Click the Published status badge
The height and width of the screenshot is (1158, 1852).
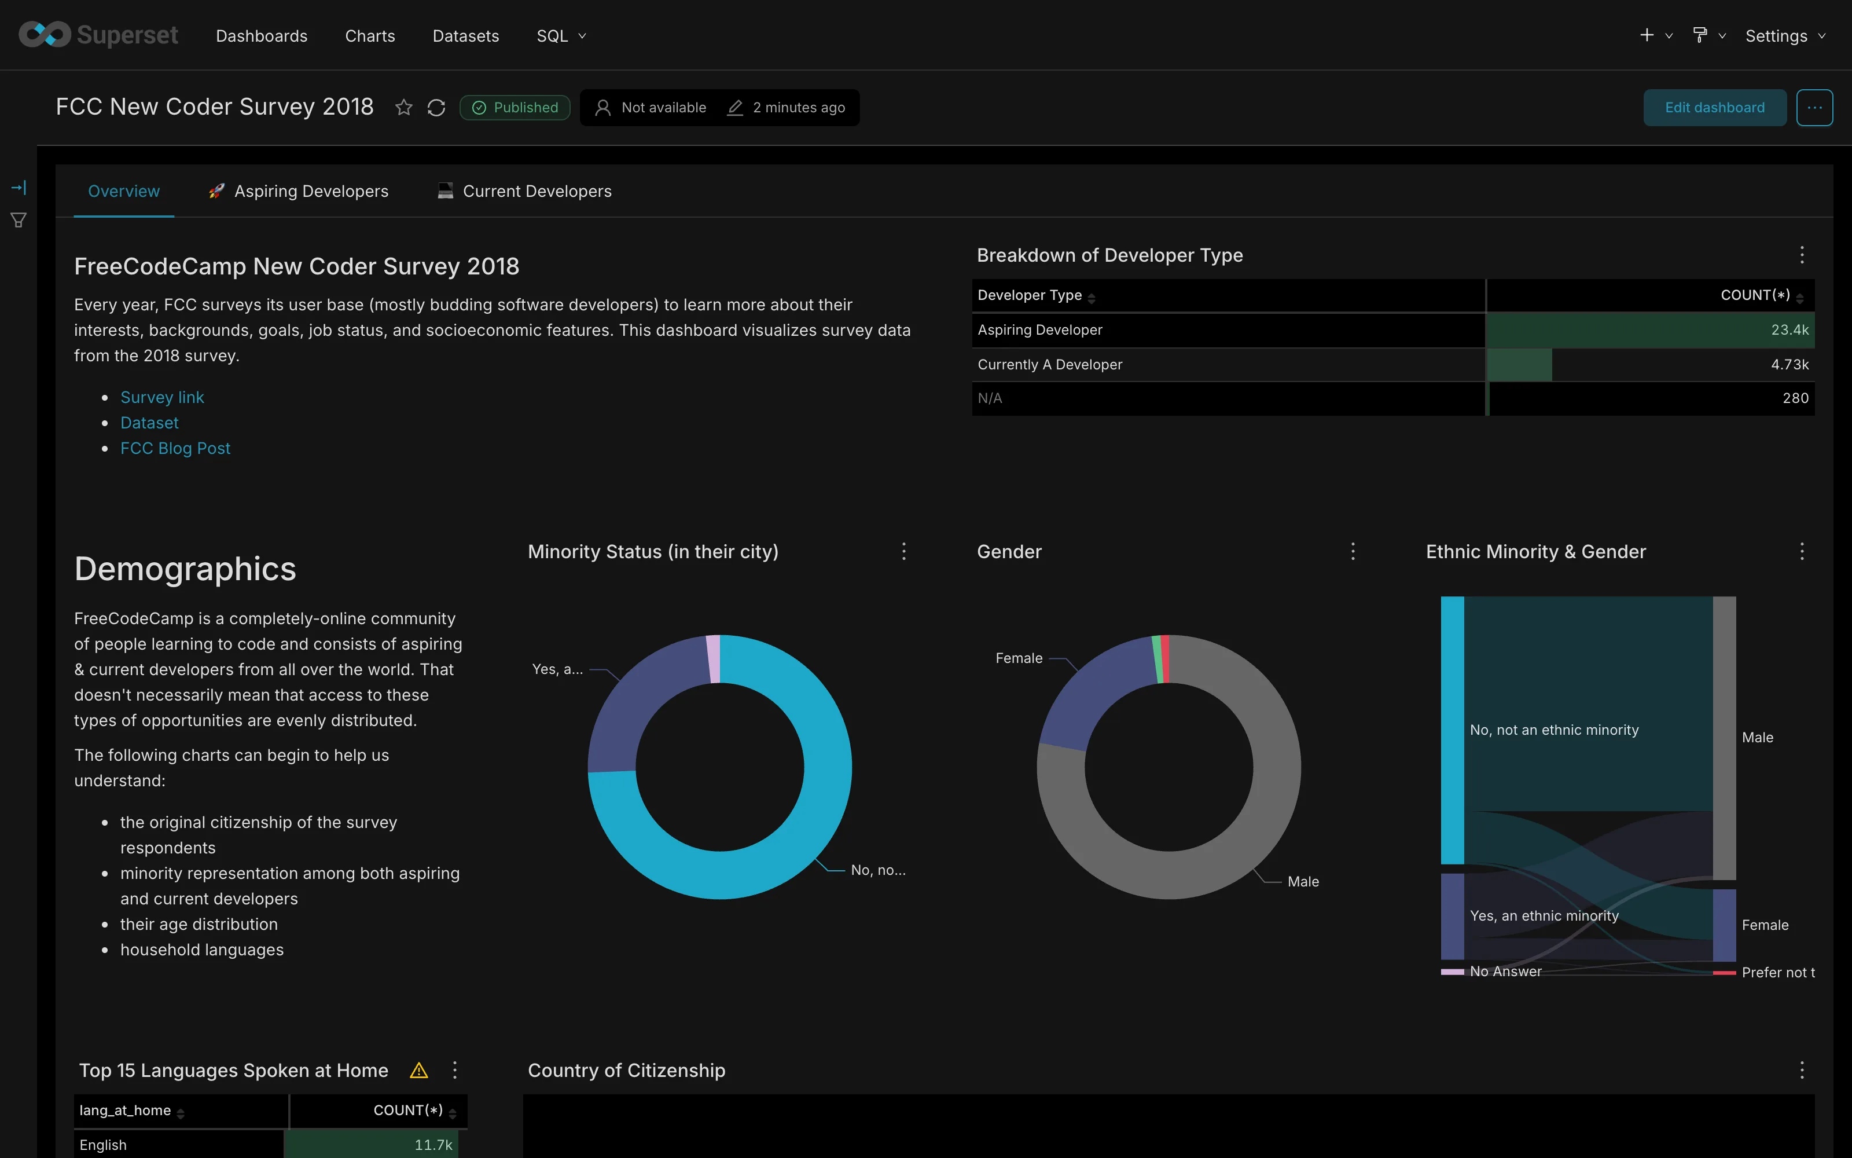(x=515, y=108)
